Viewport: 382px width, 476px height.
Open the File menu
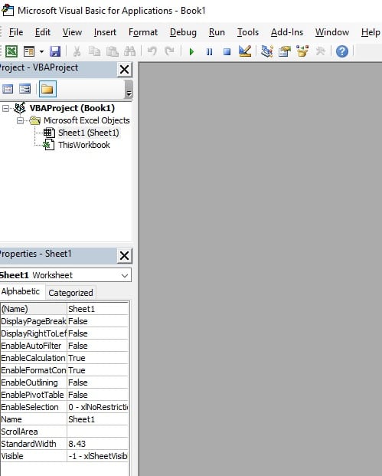pos(16,32)
